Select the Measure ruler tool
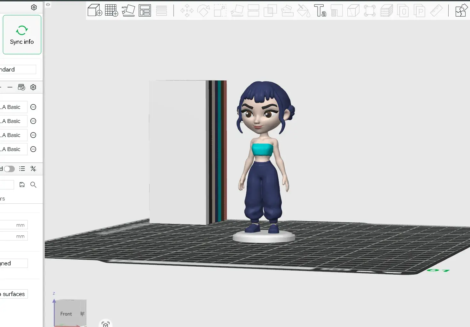470x327 pixels. click(x=436, y=11)
